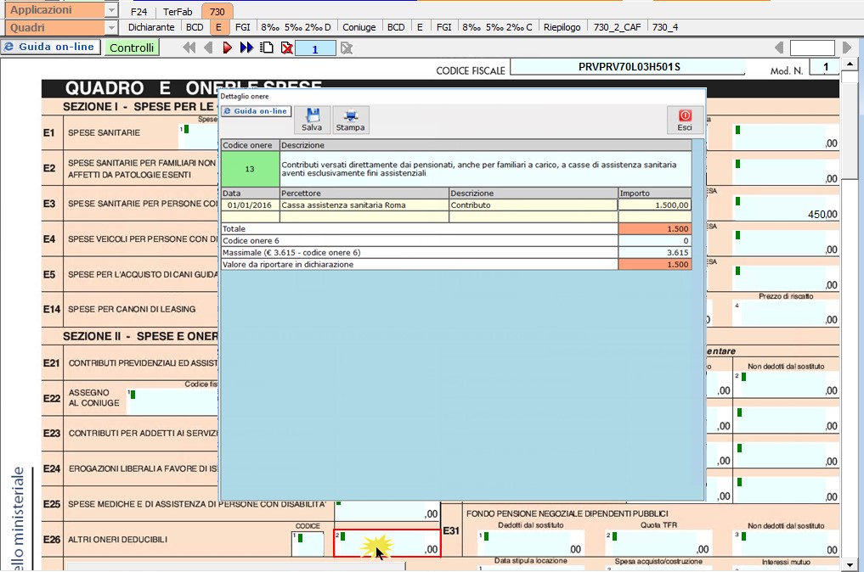Click E31 Non dedotti dal sostituto field

787,543
